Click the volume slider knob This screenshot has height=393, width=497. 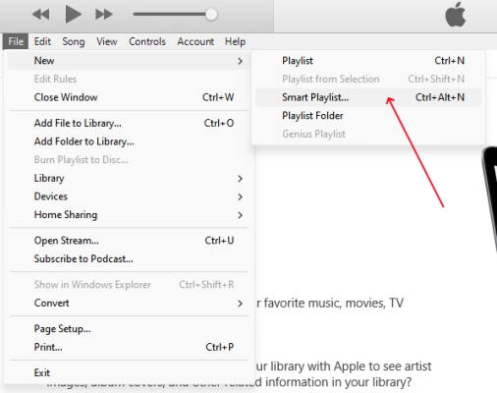(x=211, y=15)
